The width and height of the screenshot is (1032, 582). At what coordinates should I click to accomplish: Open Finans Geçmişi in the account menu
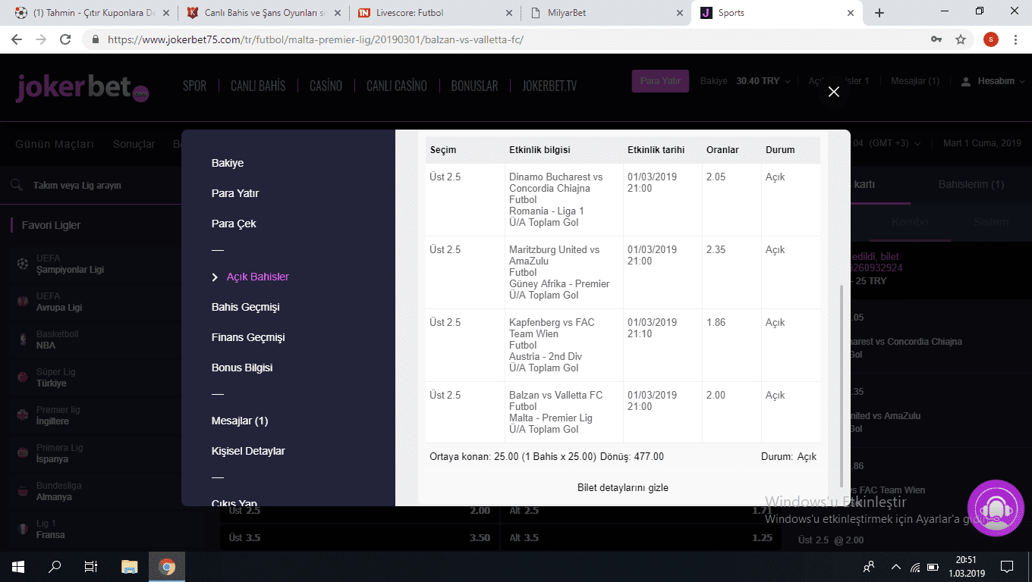pos(248,337)
